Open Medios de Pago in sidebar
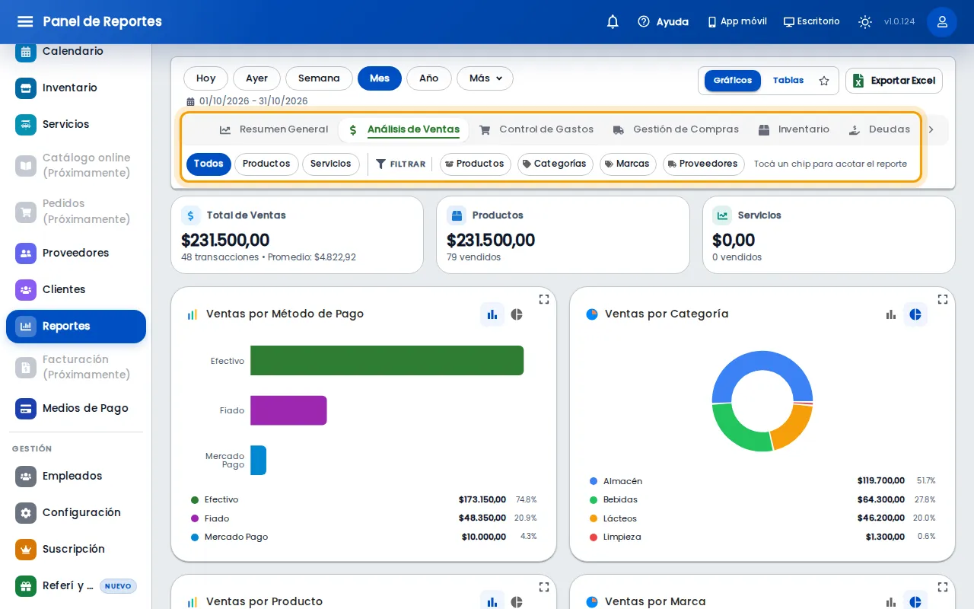 point(76,408)
